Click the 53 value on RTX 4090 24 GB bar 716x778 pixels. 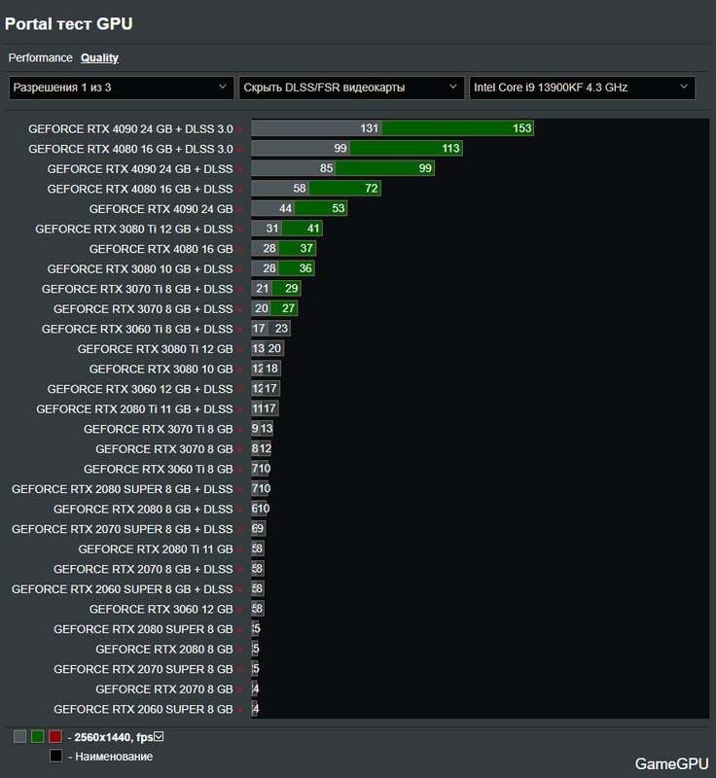pyautogui.click(x=339, y=208)
